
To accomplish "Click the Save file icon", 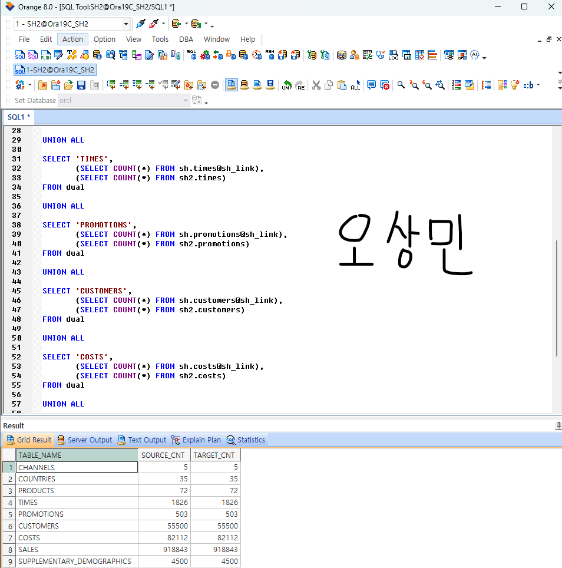I will (81, 85).
